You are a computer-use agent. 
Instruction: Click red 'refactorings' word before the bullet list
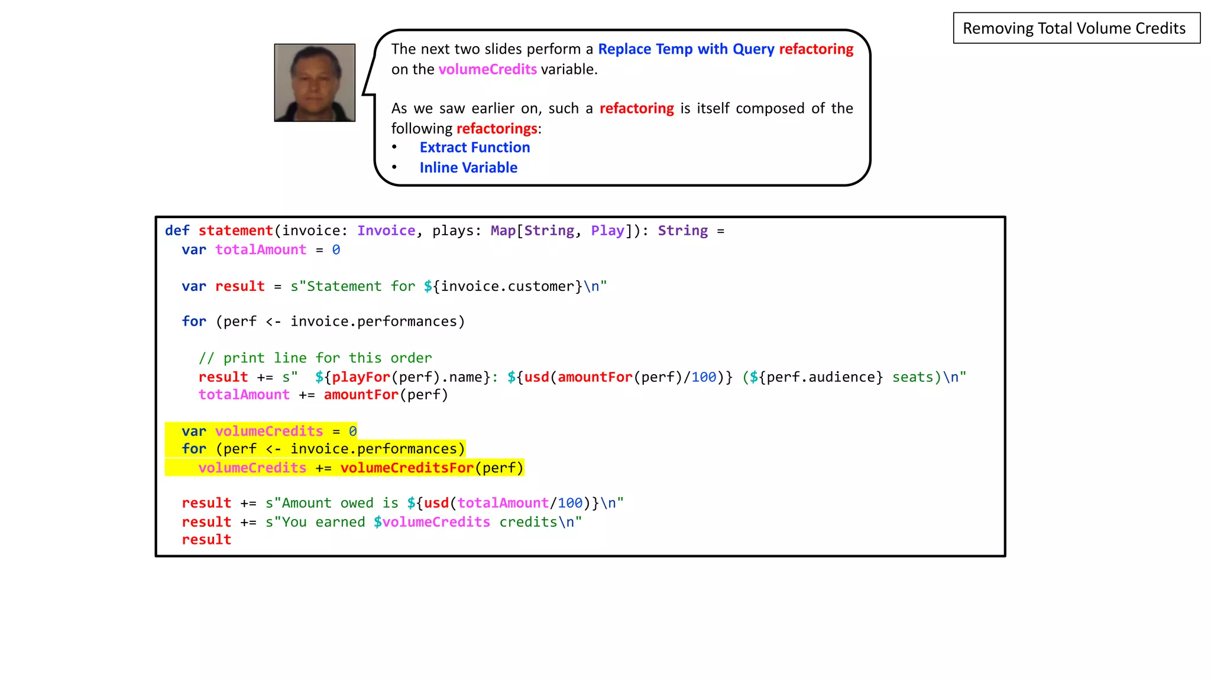[497, 129]
